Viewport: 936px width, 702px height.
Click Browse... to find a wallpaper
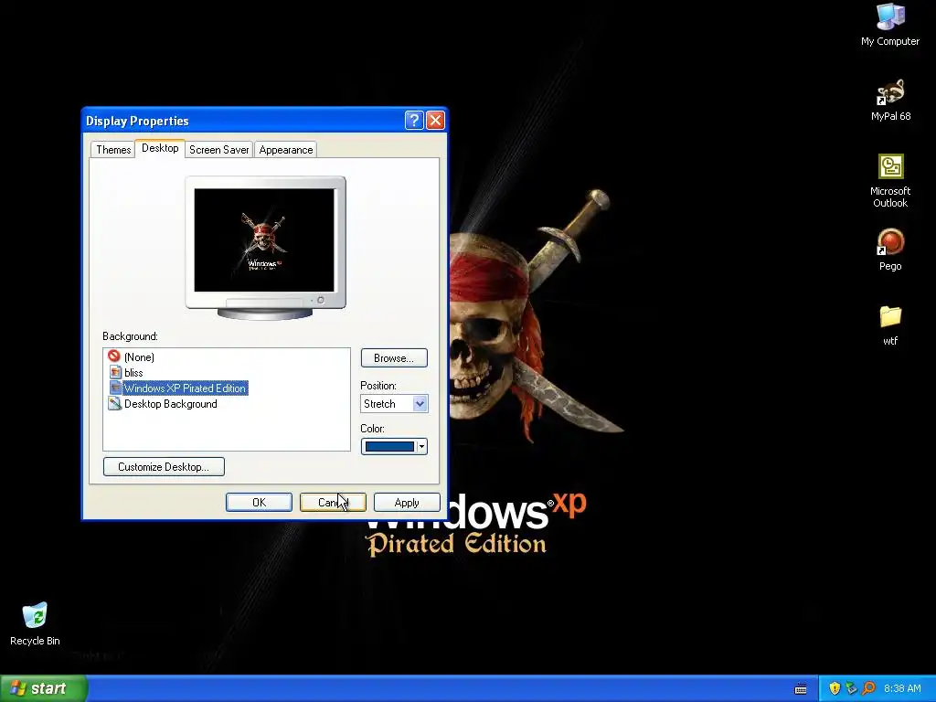pos(394,358)
